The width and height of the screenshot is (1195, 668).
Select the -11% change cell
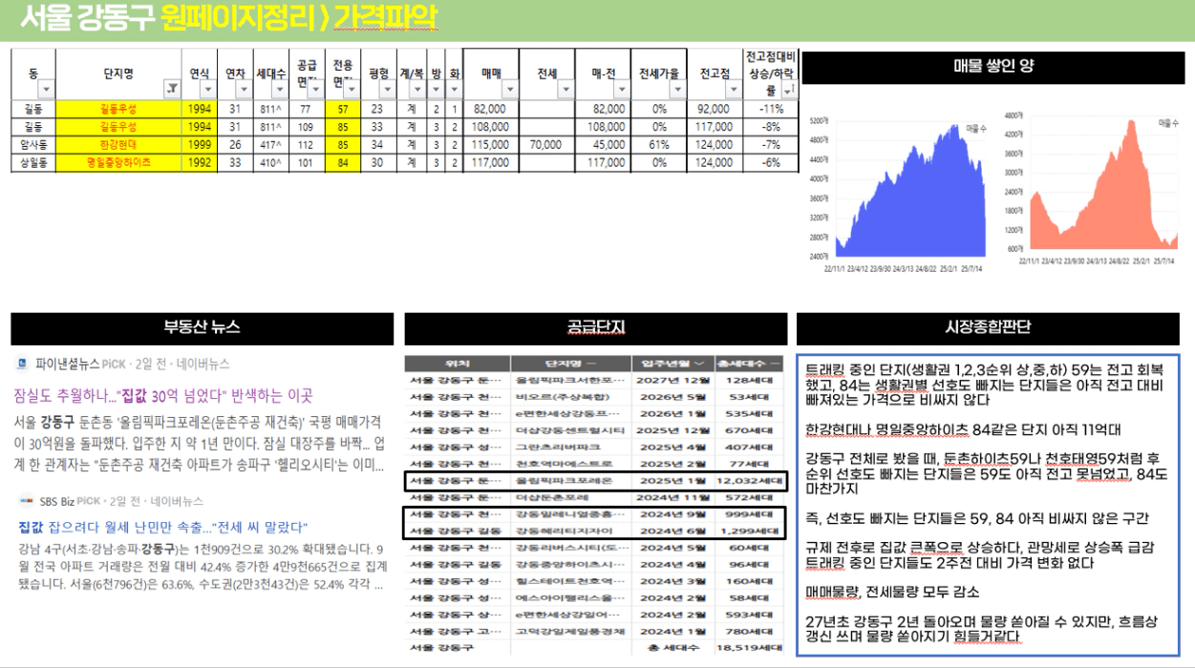click(771, 109)
